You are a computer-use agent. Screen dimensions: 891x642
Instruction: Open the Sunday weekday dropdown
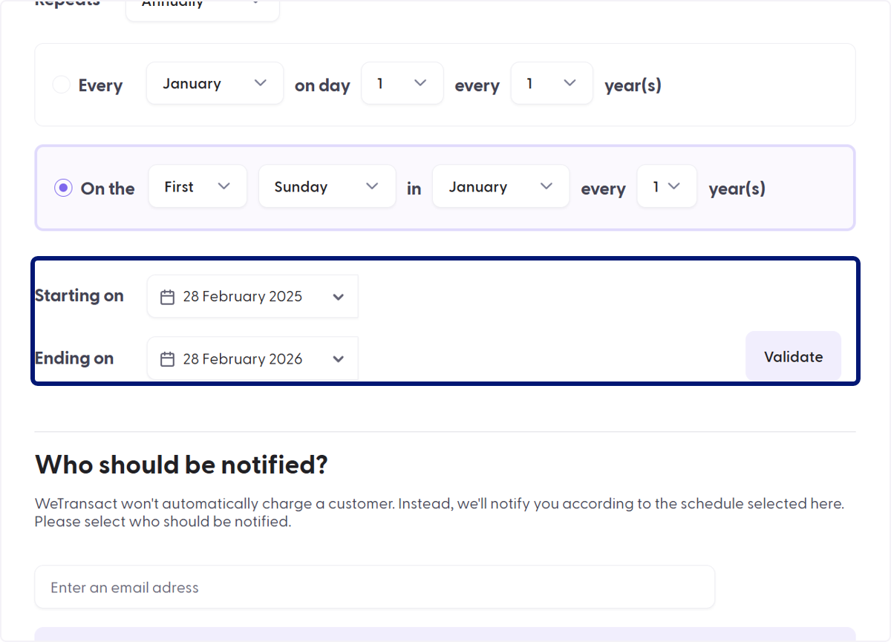click(x=327, y=186)
